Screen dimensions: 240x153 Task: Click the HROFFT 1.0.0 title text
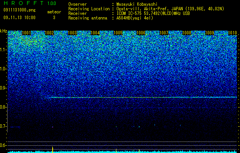tap(30, 3)
